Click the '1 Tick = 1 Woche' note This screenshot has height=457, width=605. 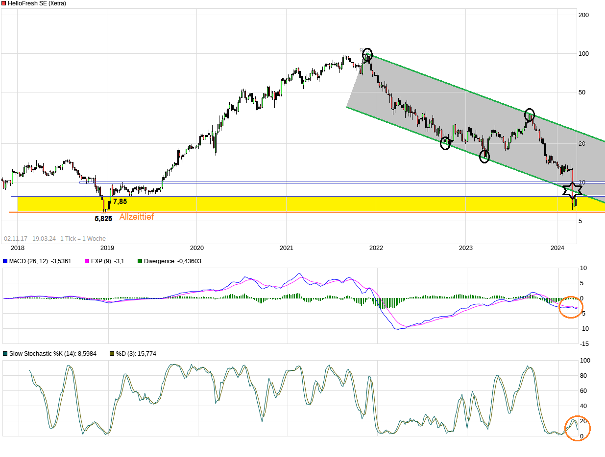[83, 239]
